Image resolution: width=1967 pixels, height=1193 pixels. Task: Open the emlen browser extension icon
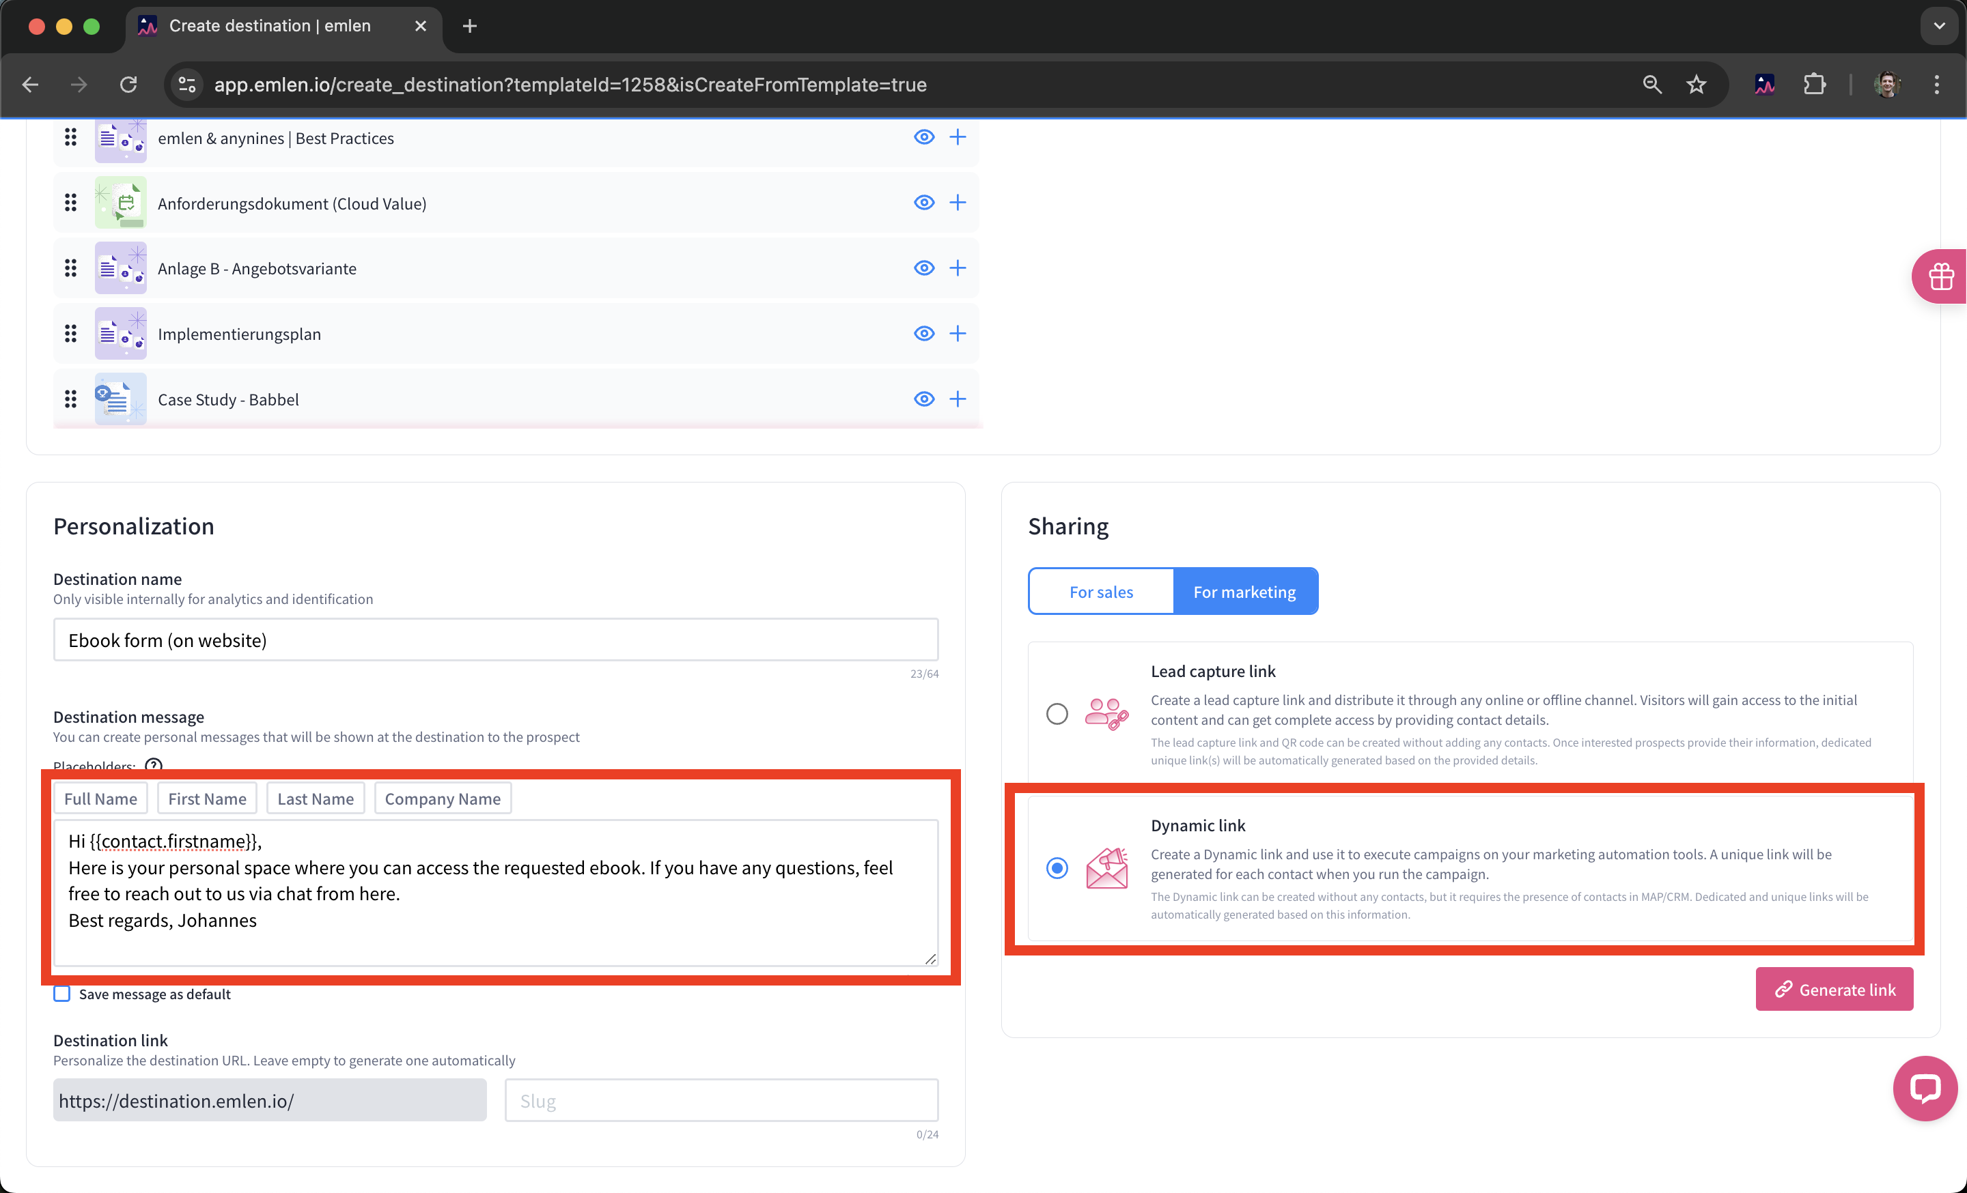coord(1764,85)
